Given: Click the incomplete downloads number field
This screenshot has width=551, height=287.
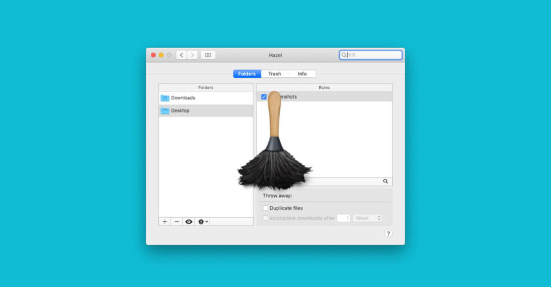Looking at the screenshot, I should (x=344, y=218).
